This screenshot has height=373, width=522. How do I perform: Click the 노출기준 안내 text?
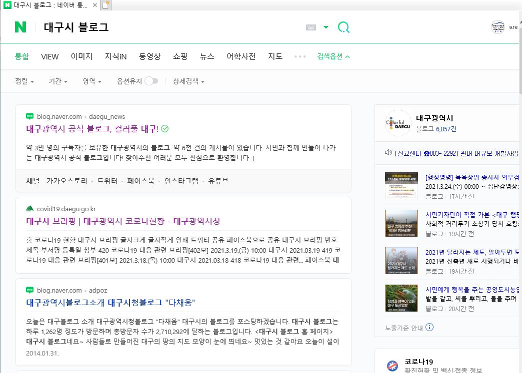pos(404,328)
